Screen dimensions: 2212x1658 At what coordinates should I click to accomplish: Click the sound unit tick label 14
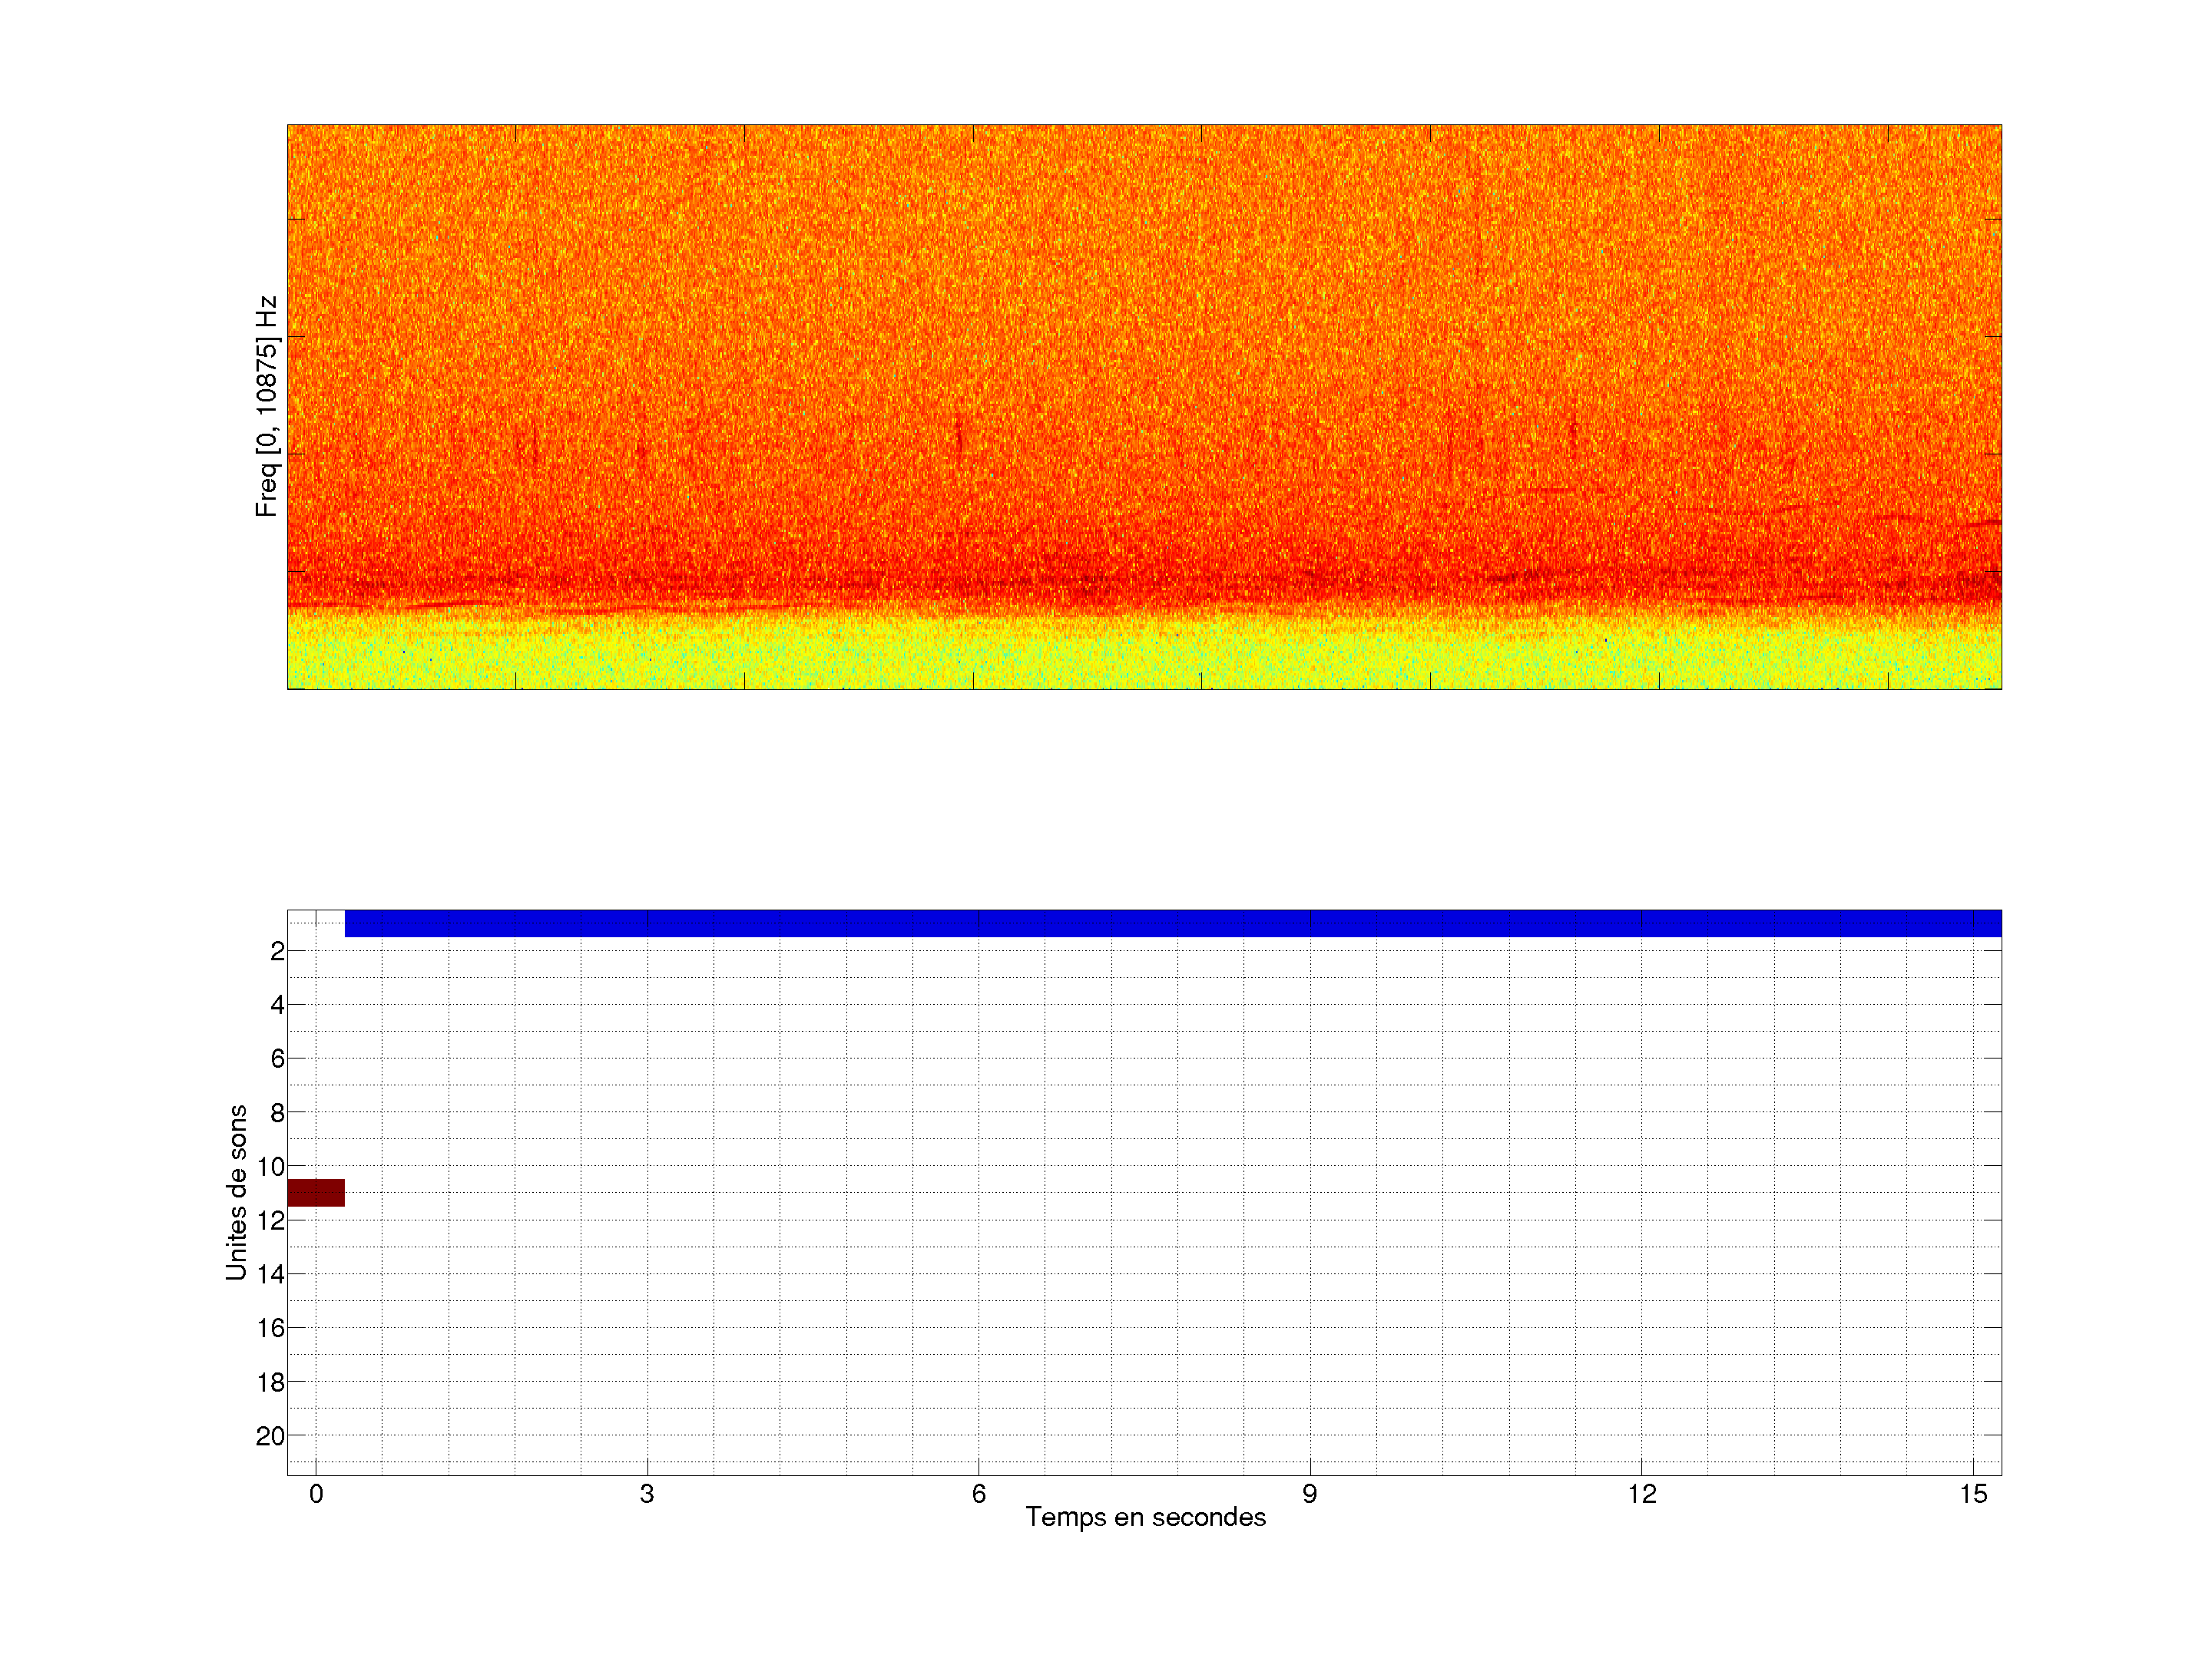click(270, 1274)
